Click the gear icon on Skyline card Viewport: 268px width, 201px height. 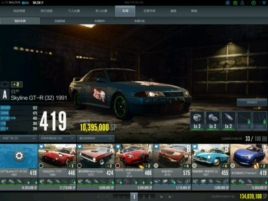click(x=19, y=156)
